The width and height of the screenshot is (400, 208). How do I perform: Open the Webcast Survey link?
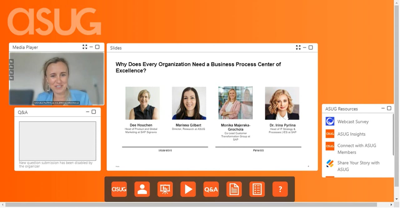pos(353,121)
